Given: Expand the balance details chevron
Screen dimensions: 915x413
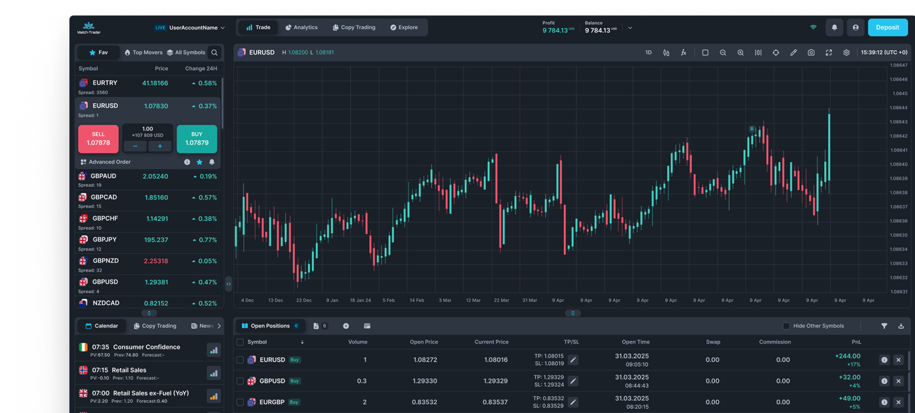Looking at the screenshot, I should [x=630, y=28].
